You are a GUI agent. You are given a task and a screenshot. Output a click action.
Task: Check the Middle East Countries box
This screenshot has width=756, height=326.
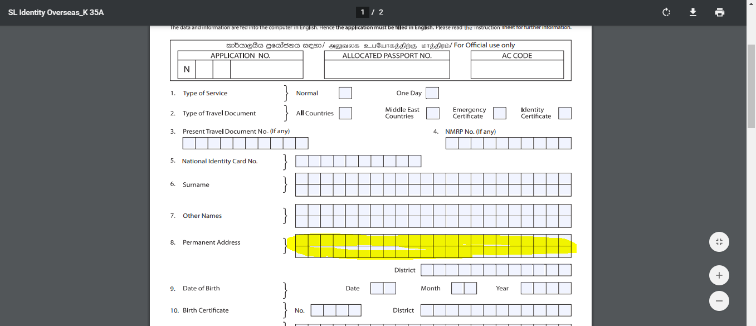(433, 113)
